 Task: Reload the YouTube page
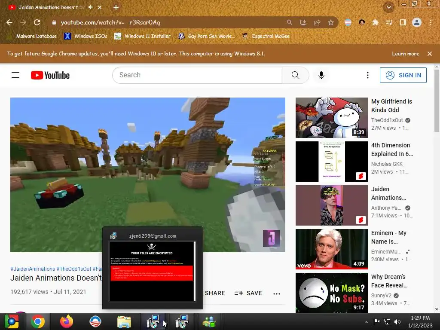click(x=37, y=22)
